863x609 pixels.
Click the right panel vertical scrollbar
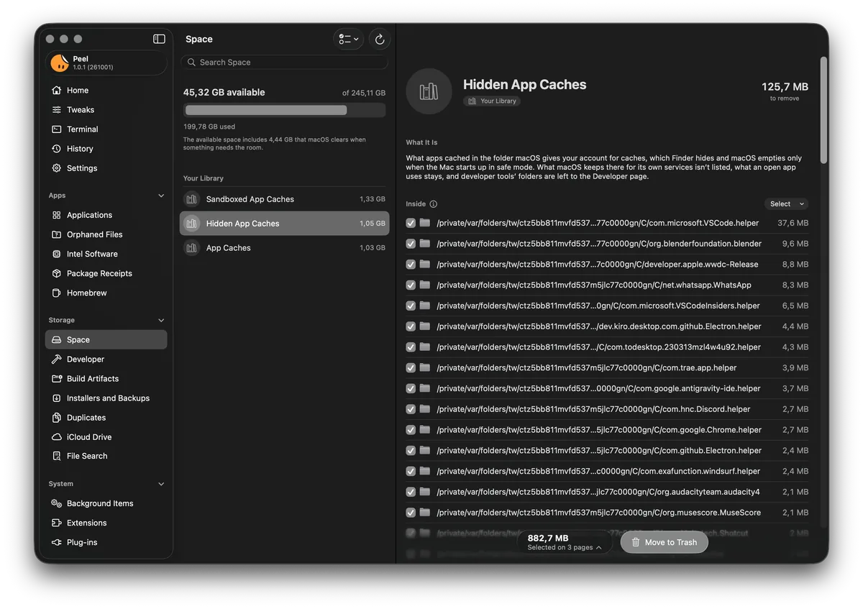tap(823, 109)
